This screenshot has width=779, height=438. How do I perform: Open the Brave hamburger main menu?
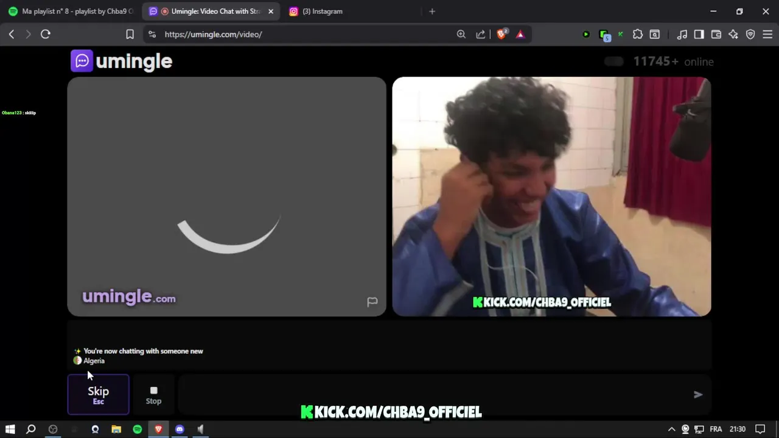pyautogui.click(x=767, y=35)
